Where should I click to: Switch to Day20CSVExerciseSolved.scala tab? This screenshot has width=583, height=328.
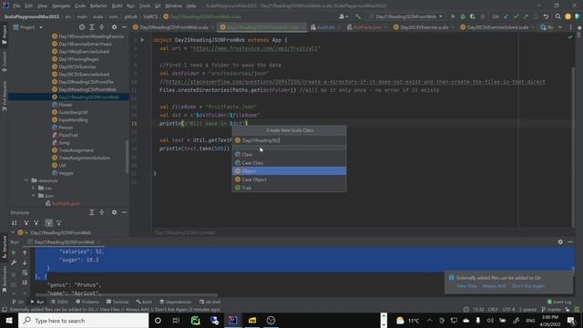[x=497, y=27]
